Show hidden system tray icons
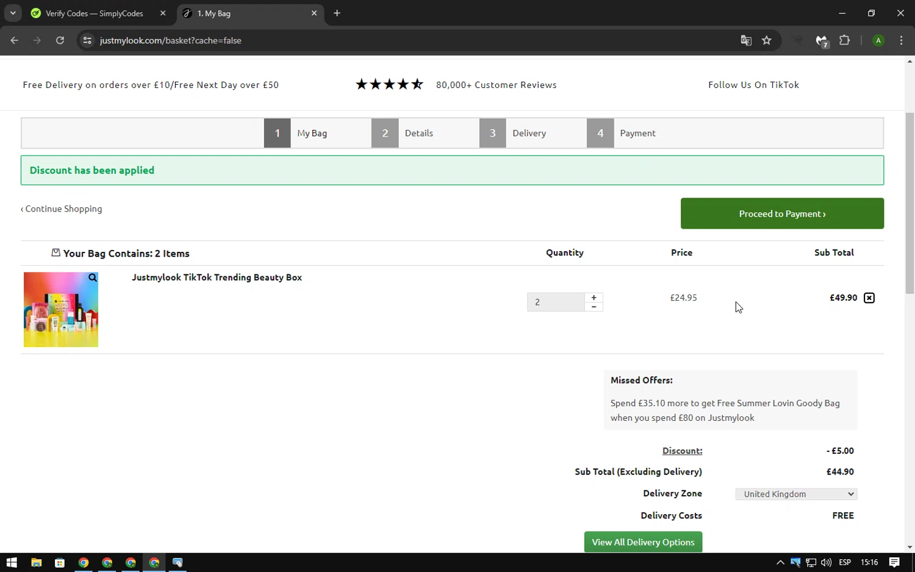This screenshot has height=572, width=915. click(x=780, y=562)
